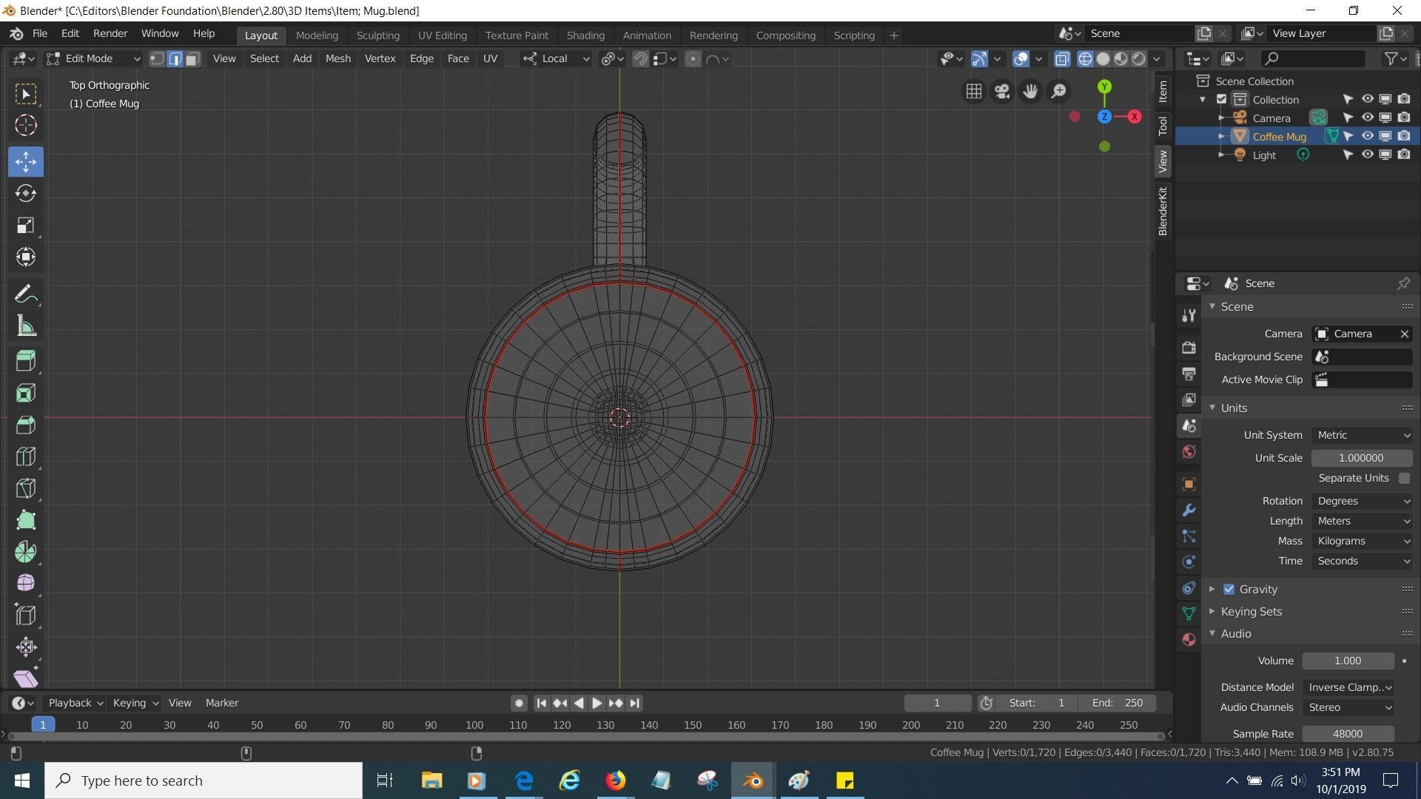Open the Shading workspace tab

(x=585, y=36)
